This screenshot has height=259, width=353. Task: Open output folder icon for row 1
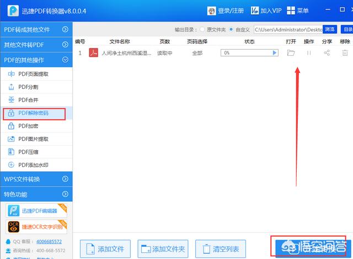291,53
